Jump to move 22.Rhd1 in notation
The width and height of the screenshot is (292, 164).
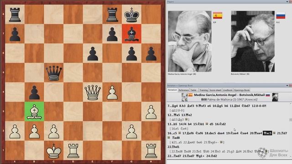click(173, 147)
